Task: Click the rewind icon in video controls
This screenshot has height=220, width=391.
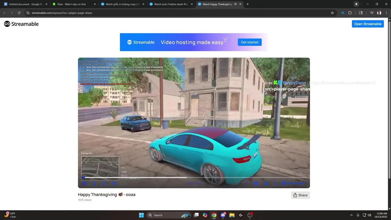Action: (95, 183)
